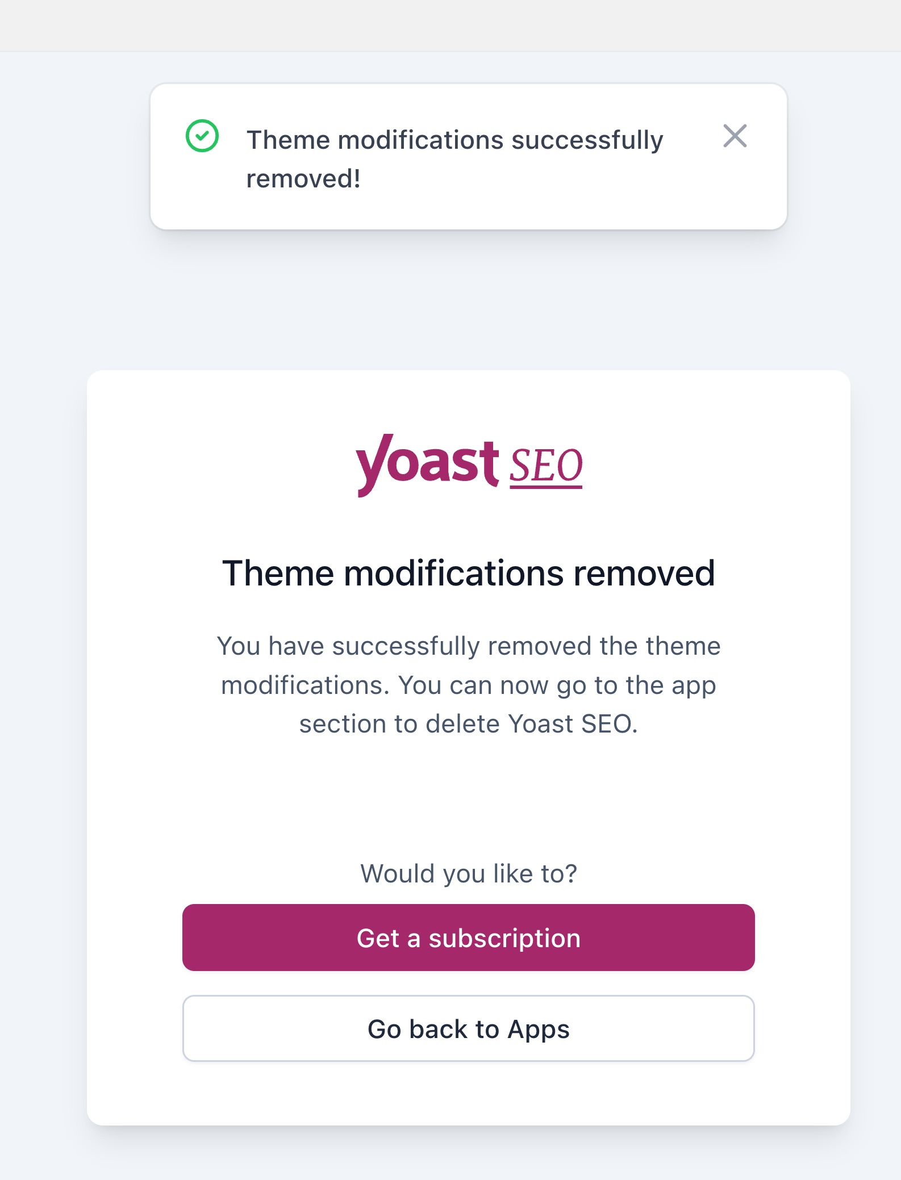Dismiss the notification with the X icon

click(735, 136)
